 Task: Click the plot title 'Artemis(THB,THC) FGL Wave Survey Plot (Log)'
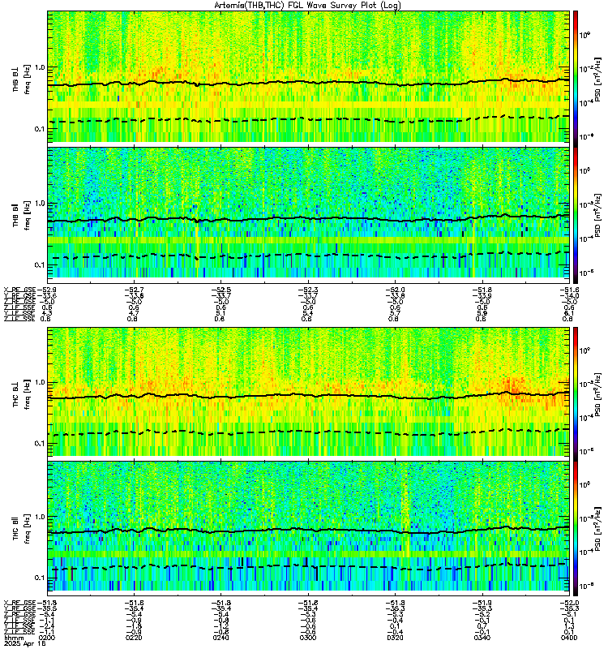click(x=307, y=5)
